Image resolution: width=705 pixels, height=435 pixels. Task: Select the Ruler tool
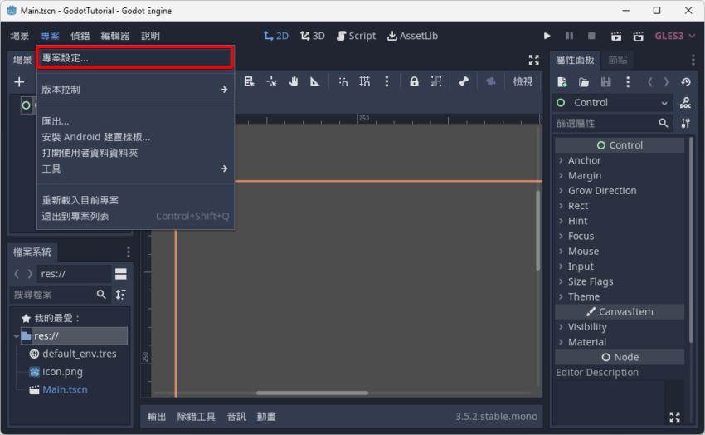point(315,81)
